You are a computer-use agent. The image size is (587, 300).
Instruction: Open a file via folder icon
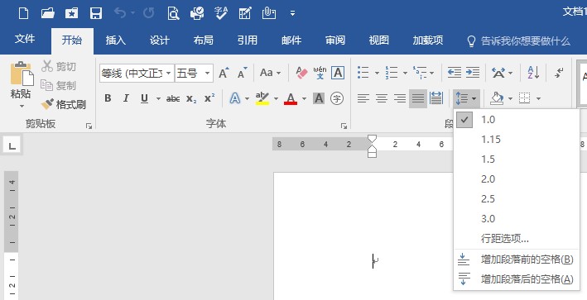47,13
